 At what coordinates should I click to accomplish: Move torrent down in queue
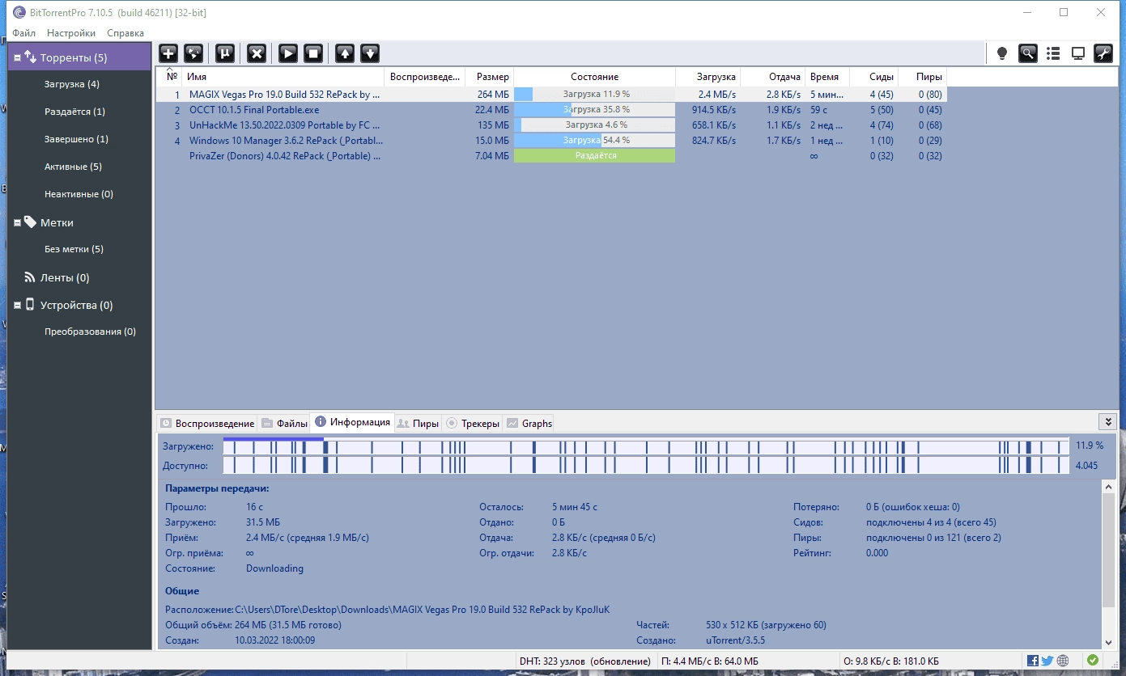tap(370, 53)
